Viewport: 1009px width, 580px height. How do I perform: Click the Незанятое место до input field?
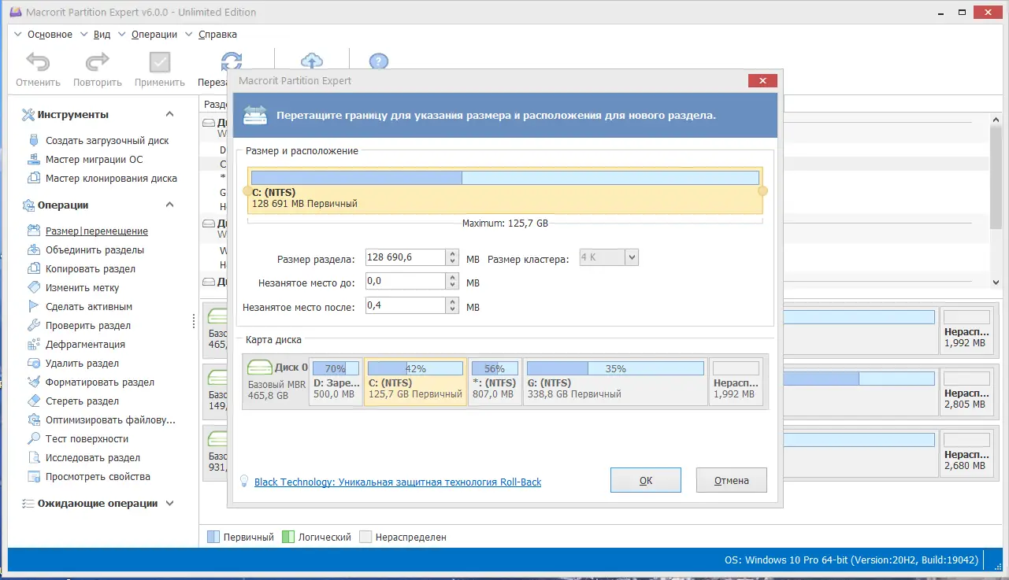[406, 282]
